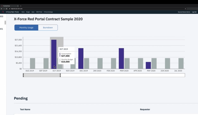Click the Test Name column header
The height and width of the screenshot is (115, 198).
pyautogui.click(x=25, y=109)
